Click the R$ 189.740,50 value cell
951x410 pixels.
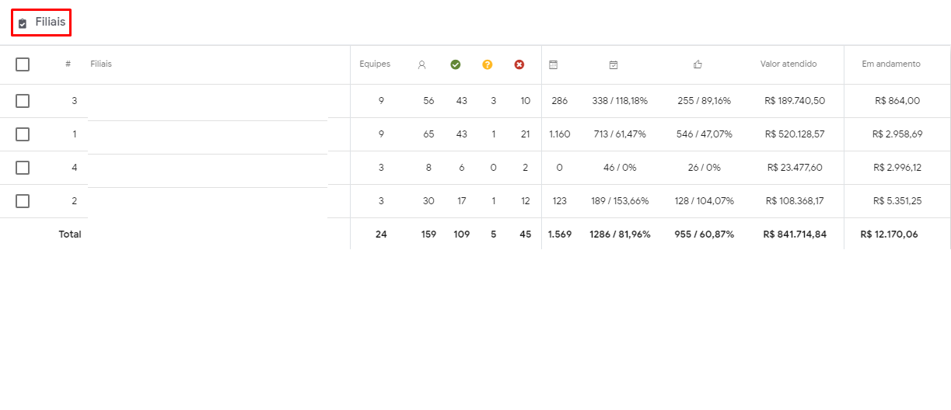[795, 101]
